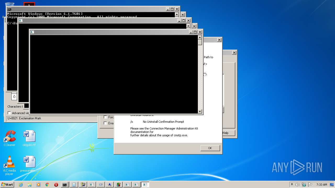Click scroll-up arrow in middle console window
The height and width of the screenshot is (188, 335).
(x=188, y=26)
